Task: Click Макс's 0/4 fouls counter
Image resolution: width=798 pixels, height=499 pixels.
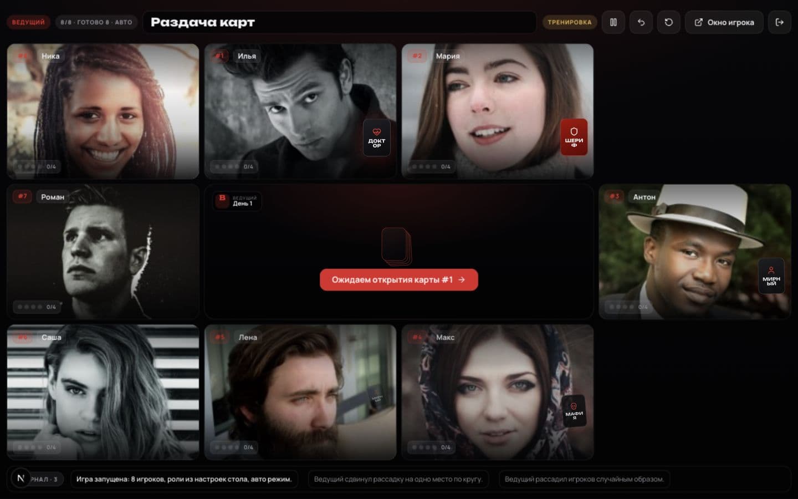Action: tap(431, 447)
